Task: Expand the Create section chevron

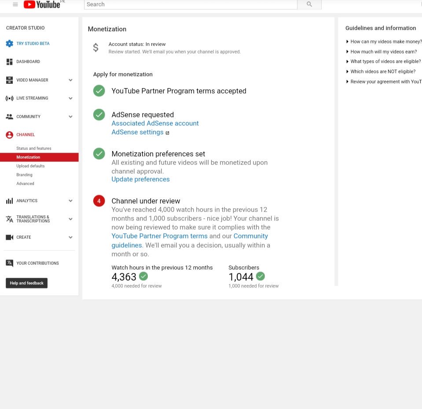Action: [x=70, y=237]
